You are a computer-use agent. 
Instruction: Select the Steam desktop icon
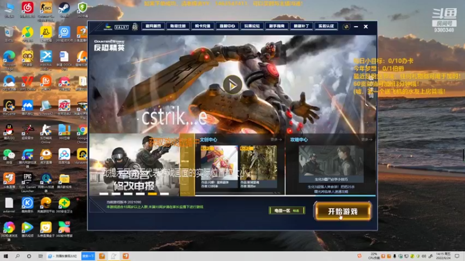click(64, 10)
